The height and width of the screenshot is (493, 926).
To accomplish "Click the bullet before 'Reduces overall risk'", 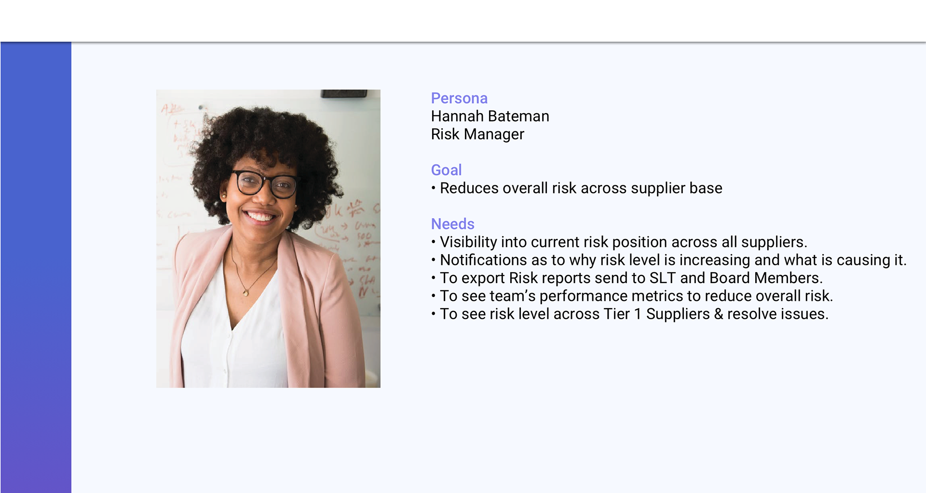I will point(434,188).
